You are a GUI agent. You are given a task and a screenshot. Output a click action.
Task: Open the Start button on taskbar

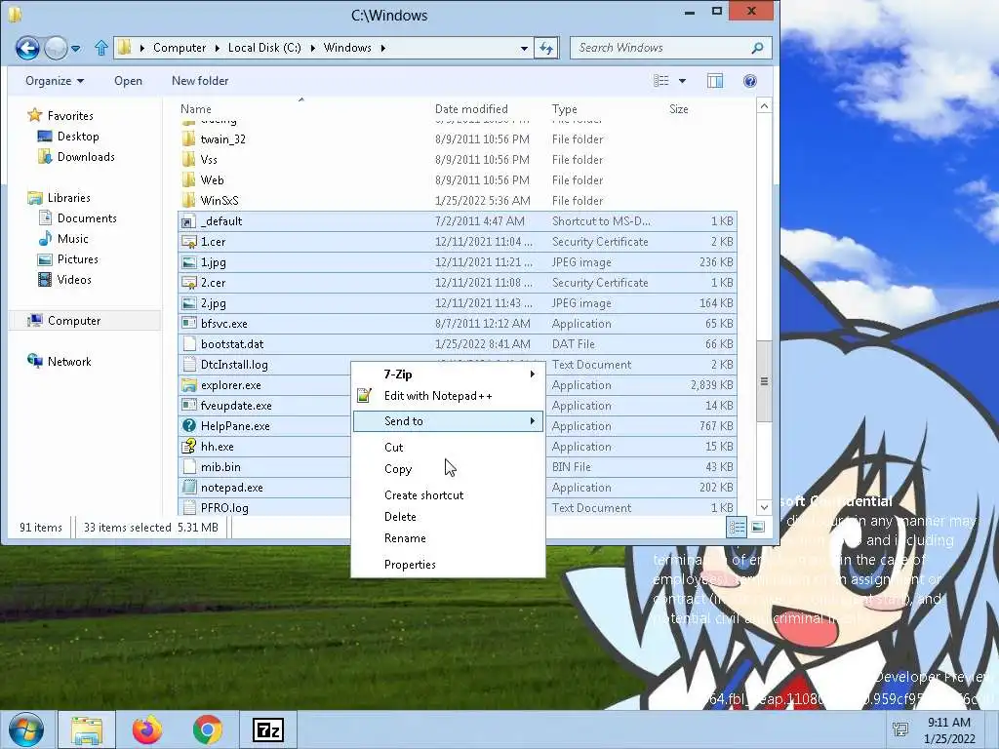(25, 729)
